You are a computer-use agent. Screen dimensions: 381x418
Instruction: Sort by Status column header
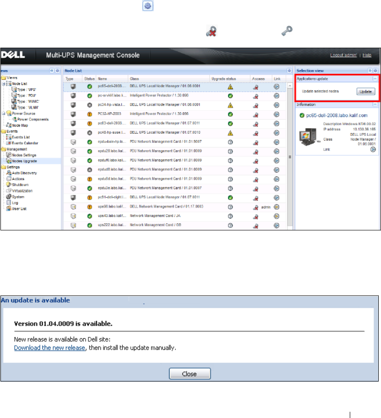pyautogui.click(x=89, y=78)
